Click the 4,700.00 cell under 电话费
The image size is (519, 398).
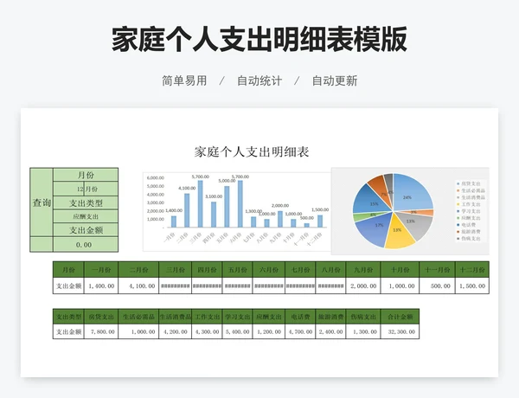click(300, 331)
